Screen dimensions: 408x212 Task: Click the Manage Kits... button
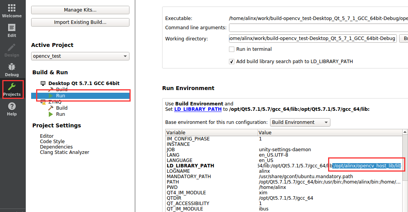pyautogui.click(x=80, y=10)
